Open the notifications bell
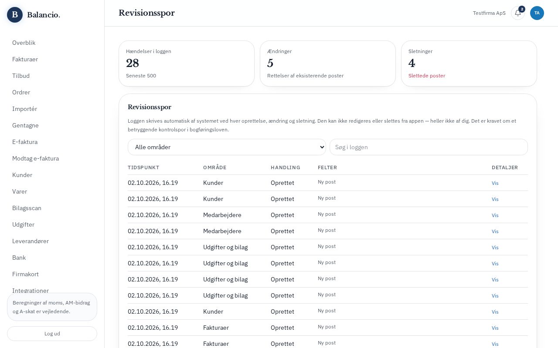 (518, 13)
